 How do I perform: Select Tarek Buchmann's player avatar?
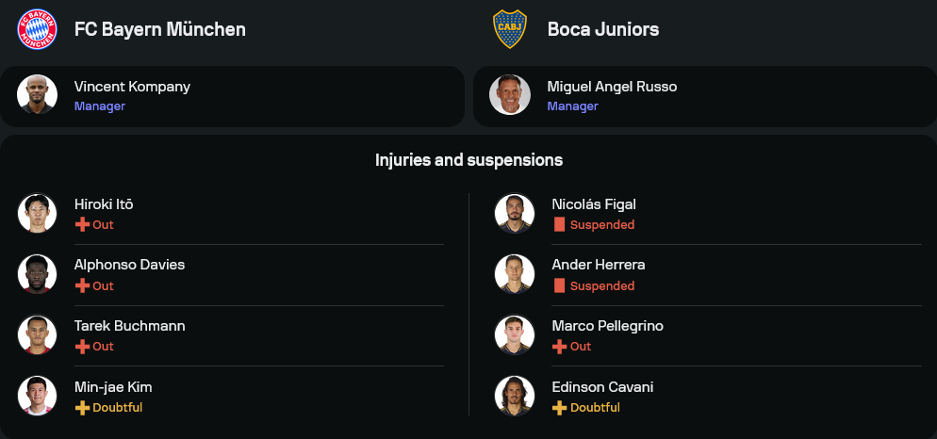pos(38,334)
